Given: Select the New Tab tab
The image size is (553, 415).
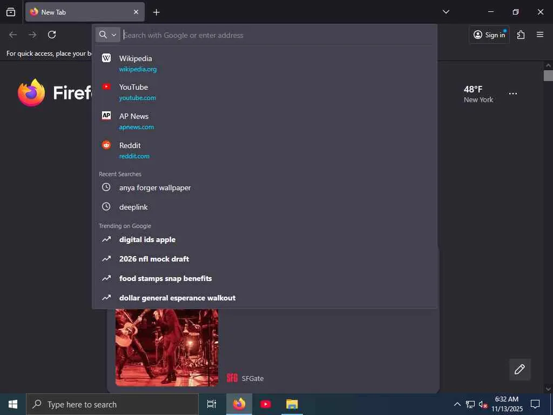Looking at the screenshot, I should [x=85, y=12].
